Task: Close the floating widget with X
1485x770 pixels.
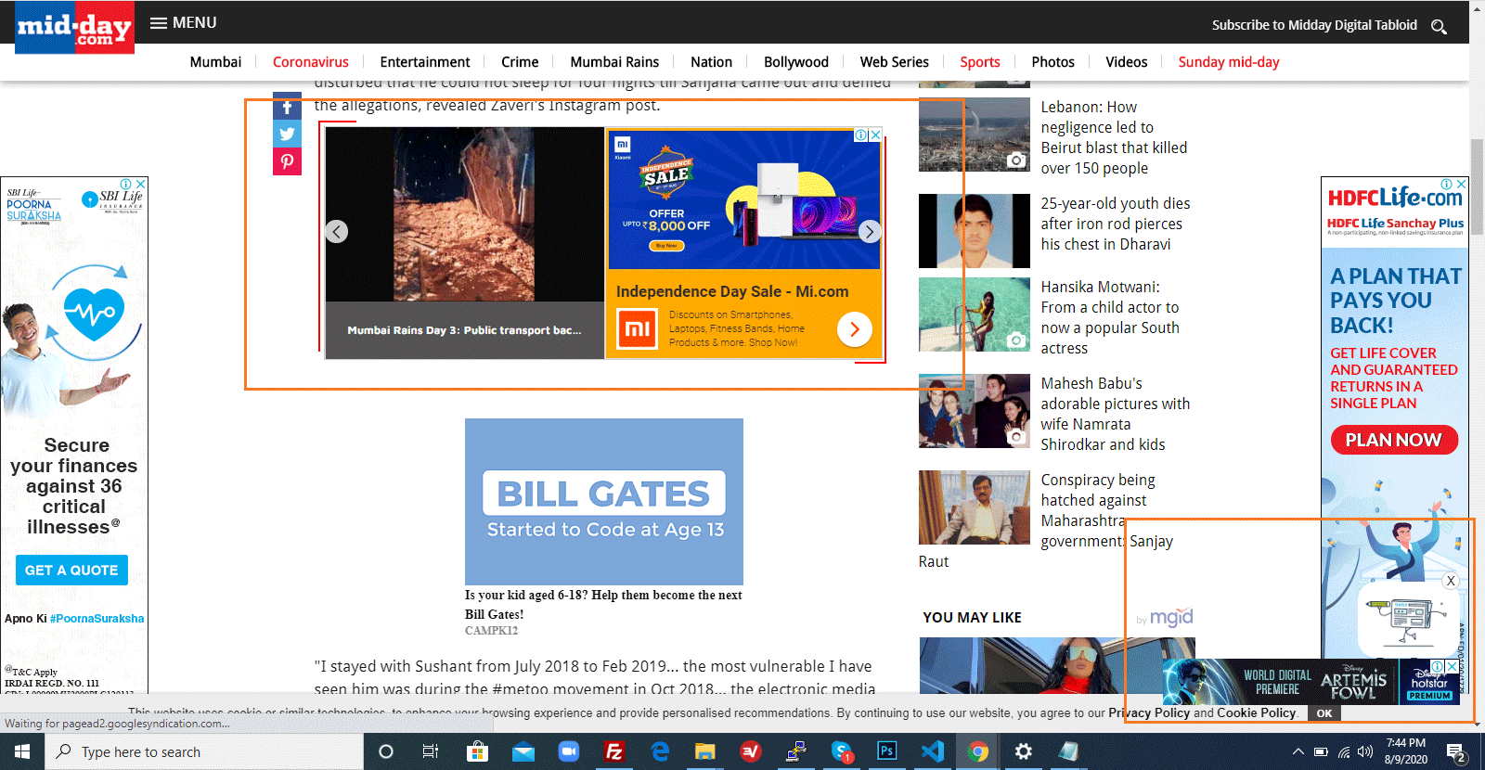Action: tap(1451, 581)
